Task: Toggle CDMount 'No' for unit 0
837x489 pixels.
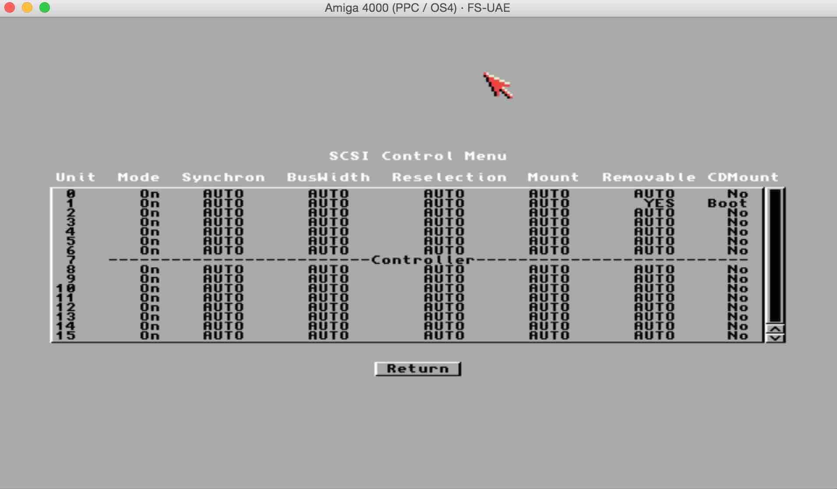Action: [x=738, y=194]
